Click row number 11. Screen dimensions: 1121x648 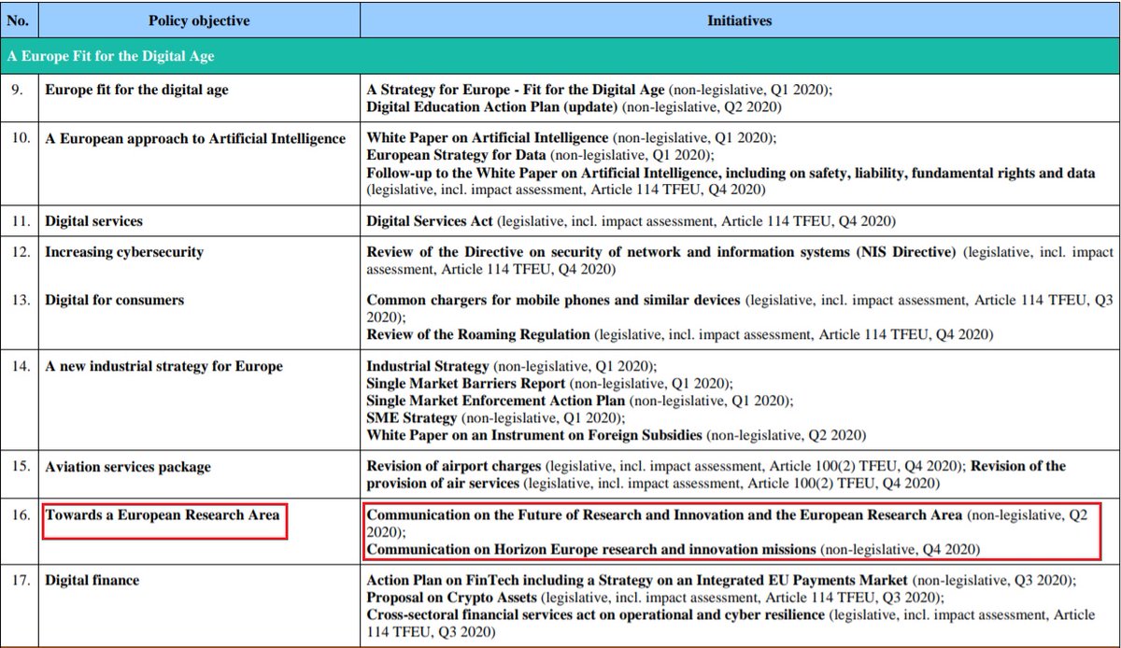coord(19,222)
